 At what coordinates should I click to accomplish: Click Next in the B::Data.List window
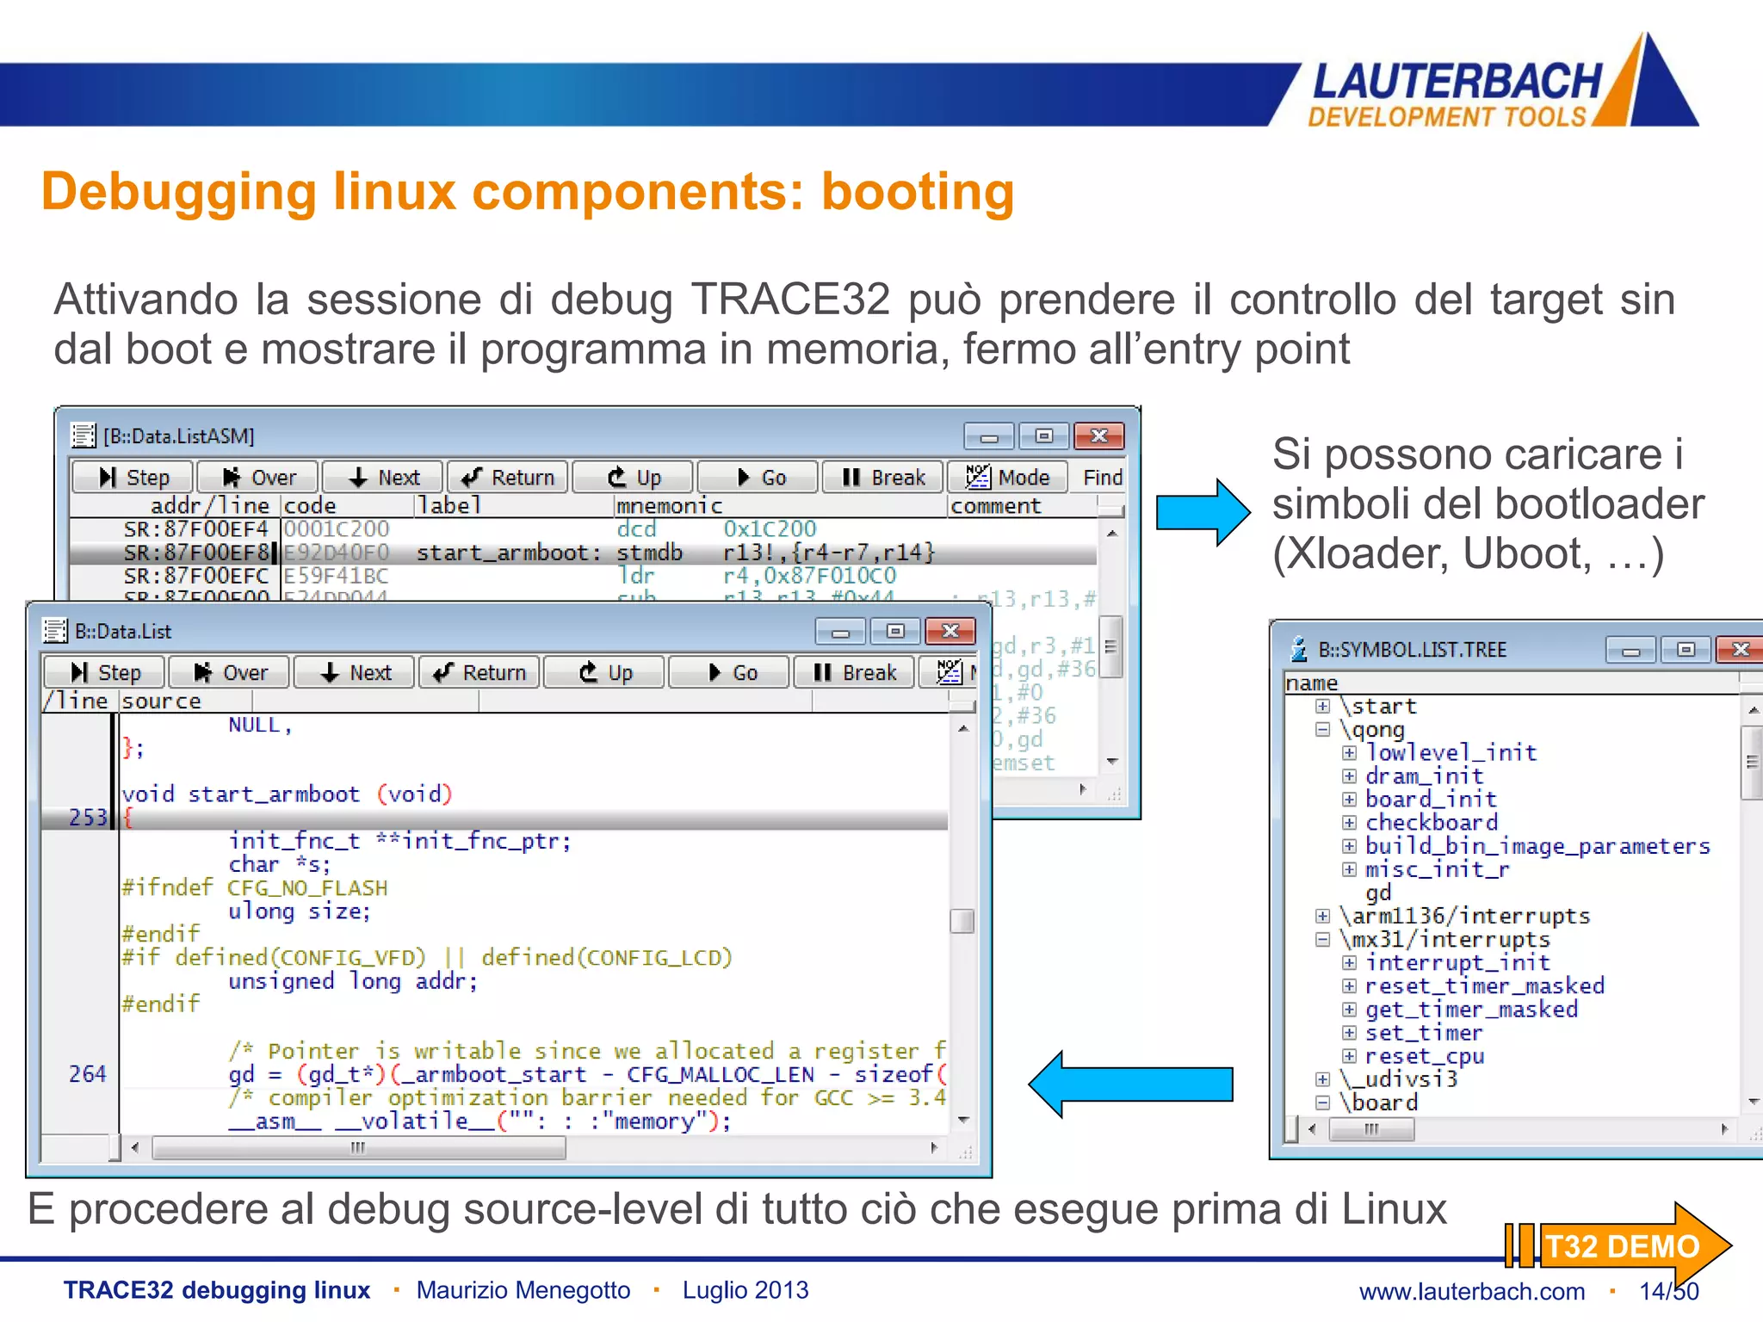(x=355, y=672)
